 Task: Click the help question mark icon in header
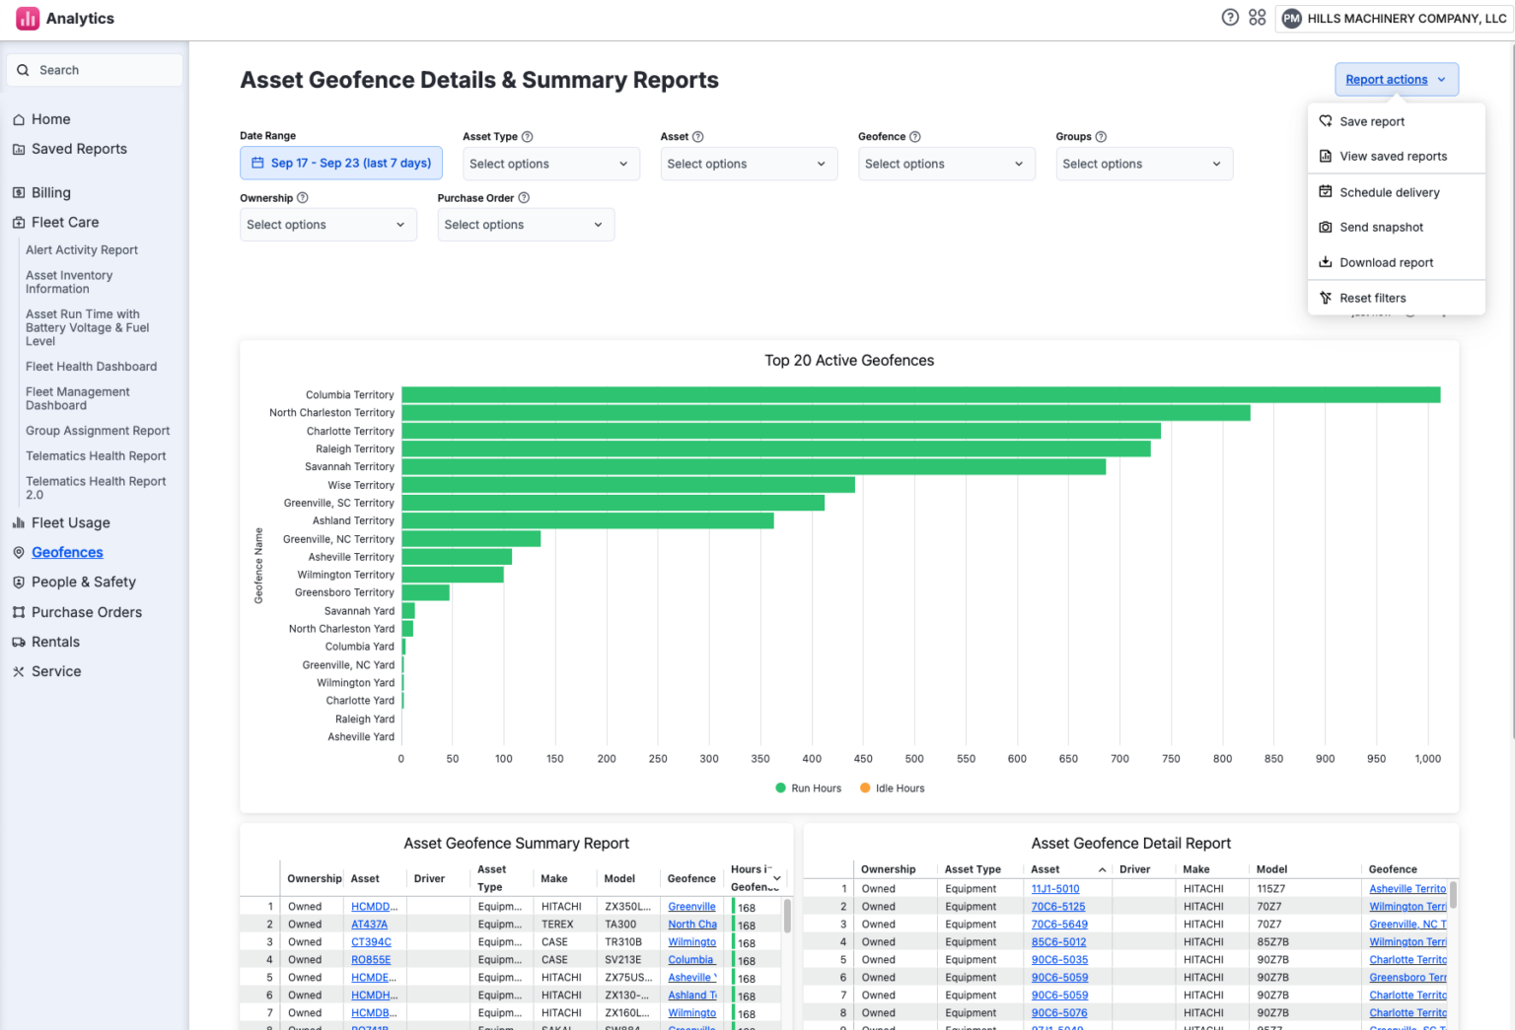[1230, 18]
